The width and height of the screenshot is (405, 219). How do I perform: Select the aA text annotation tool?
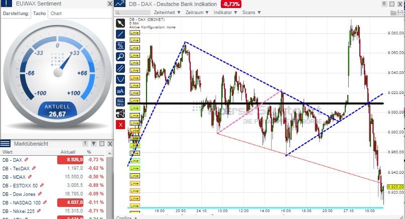coord(120,91)
